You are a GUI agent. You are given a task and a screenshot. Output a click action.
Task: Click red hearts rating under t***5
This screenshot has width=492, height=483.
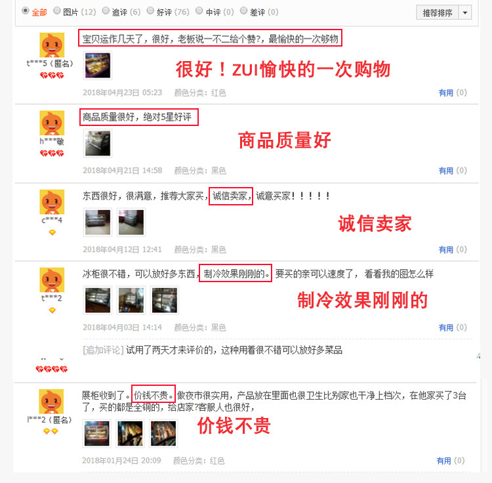click(x=52, y=75)
